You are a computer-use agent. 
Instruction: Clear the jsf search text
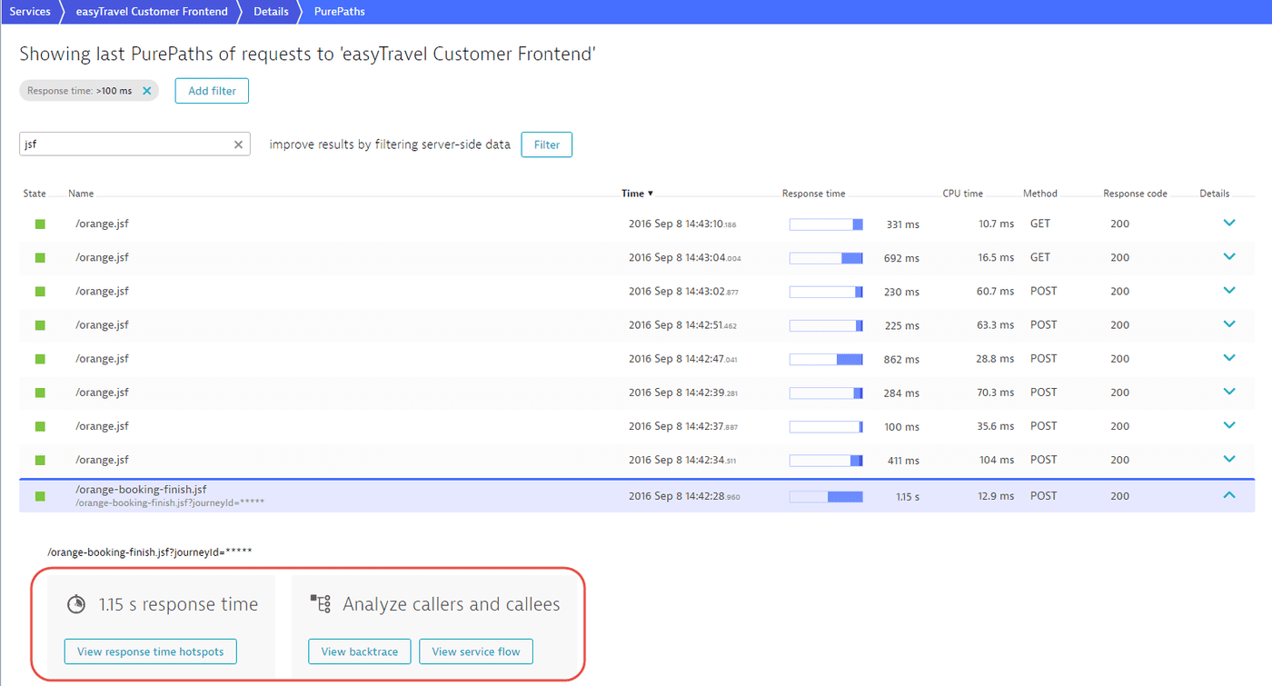(239, 144)
